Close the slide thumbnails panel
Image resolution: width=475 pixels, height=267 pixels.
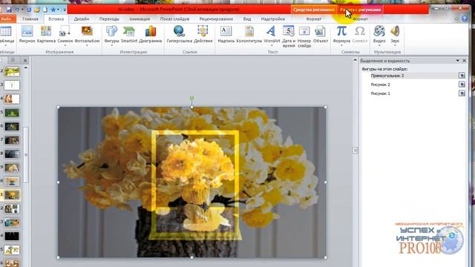[x=25, y=61]
